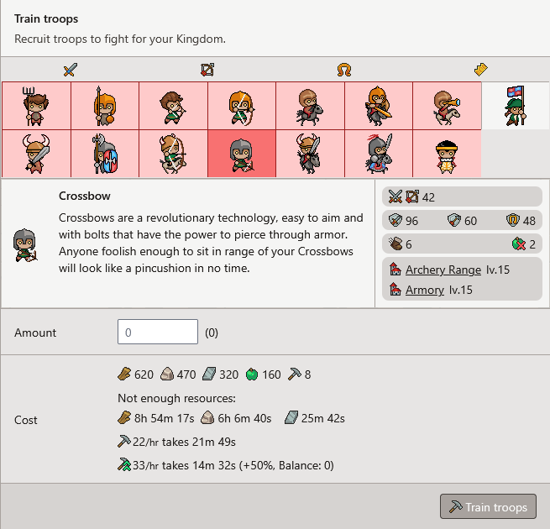The height and width of the screenshot is (529, 550).
Task: Pick the headband-wearing berserker troop
Action: point(448,154)
